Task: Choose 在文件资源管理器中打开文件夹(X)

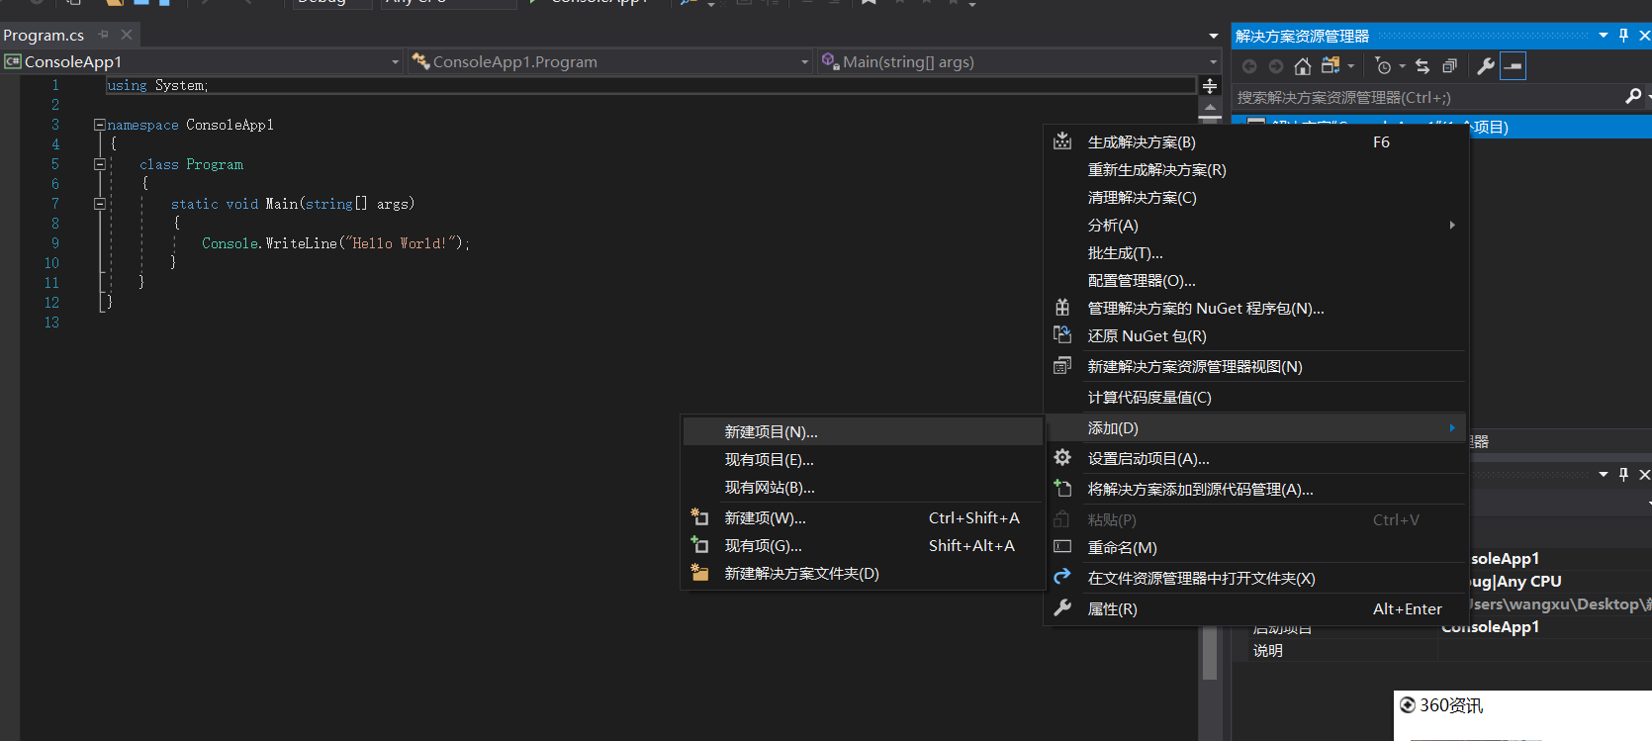Action: point(1255,579)
